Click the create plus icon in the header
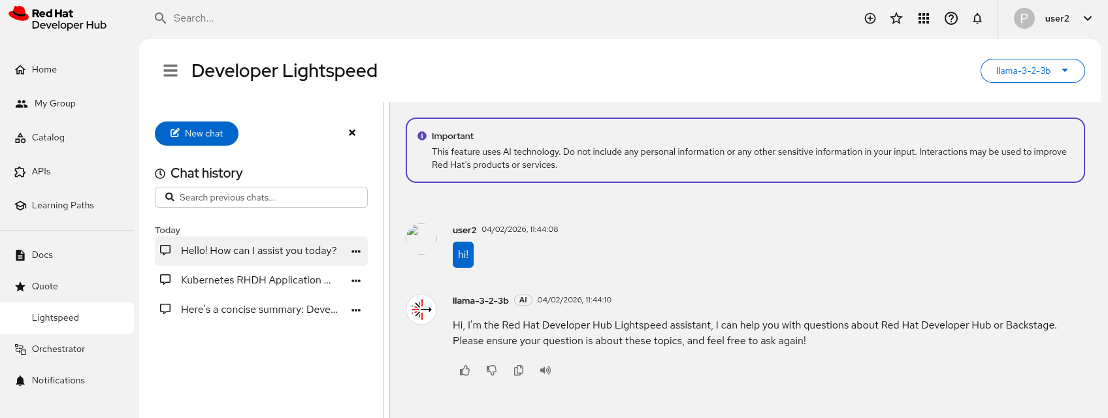Screen dimensions: 1108x418 coord(870,18)
